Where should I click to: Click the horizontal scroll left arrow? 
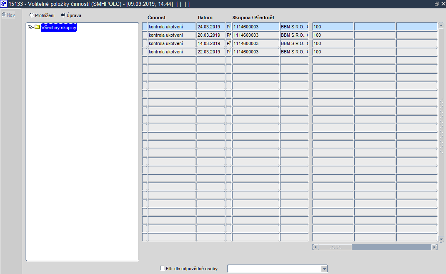point(315,247)
